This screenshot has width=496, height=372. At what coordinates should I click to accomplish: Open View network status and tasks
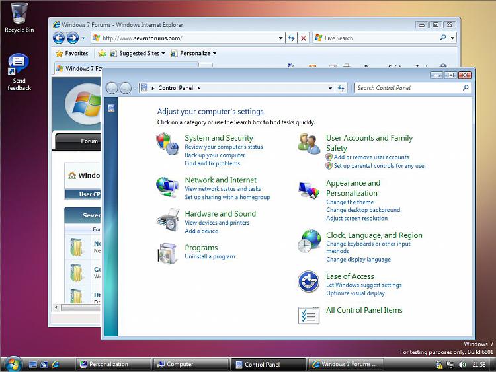[223, 189]
